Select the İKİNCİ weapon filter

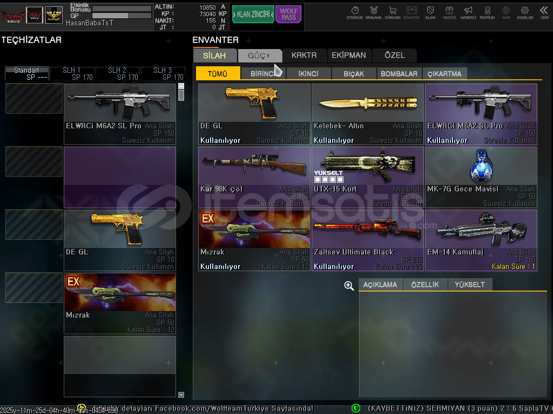coord(308,73)
